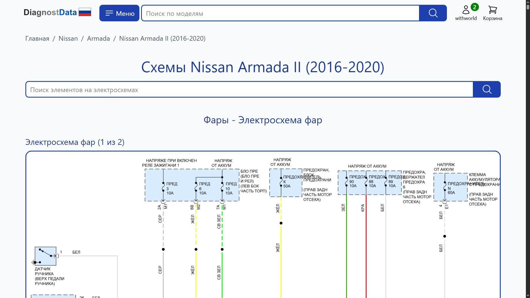Click the fuse 89 10A label
Screen dimensions: 530x298
click(392, 184)
